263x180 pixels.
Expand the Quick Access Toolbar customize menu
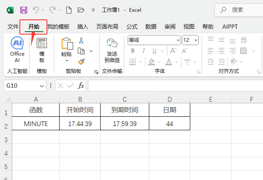tap(93, 10)
